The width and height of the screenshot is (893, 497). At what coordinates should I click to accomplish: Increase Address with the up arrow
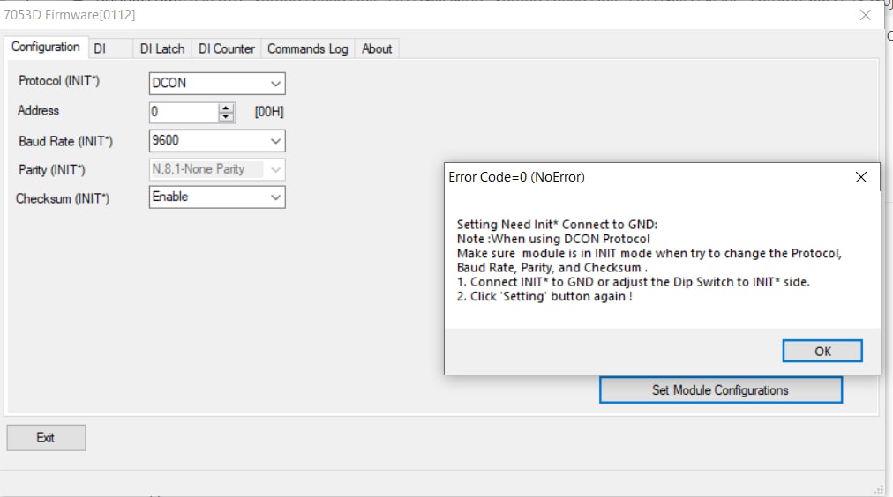[226, 108]
